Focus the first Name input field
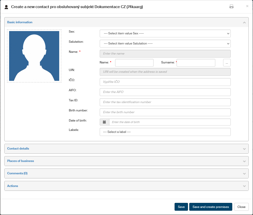Viewport: 253px width, 215px height. click(x=134, y=63)
